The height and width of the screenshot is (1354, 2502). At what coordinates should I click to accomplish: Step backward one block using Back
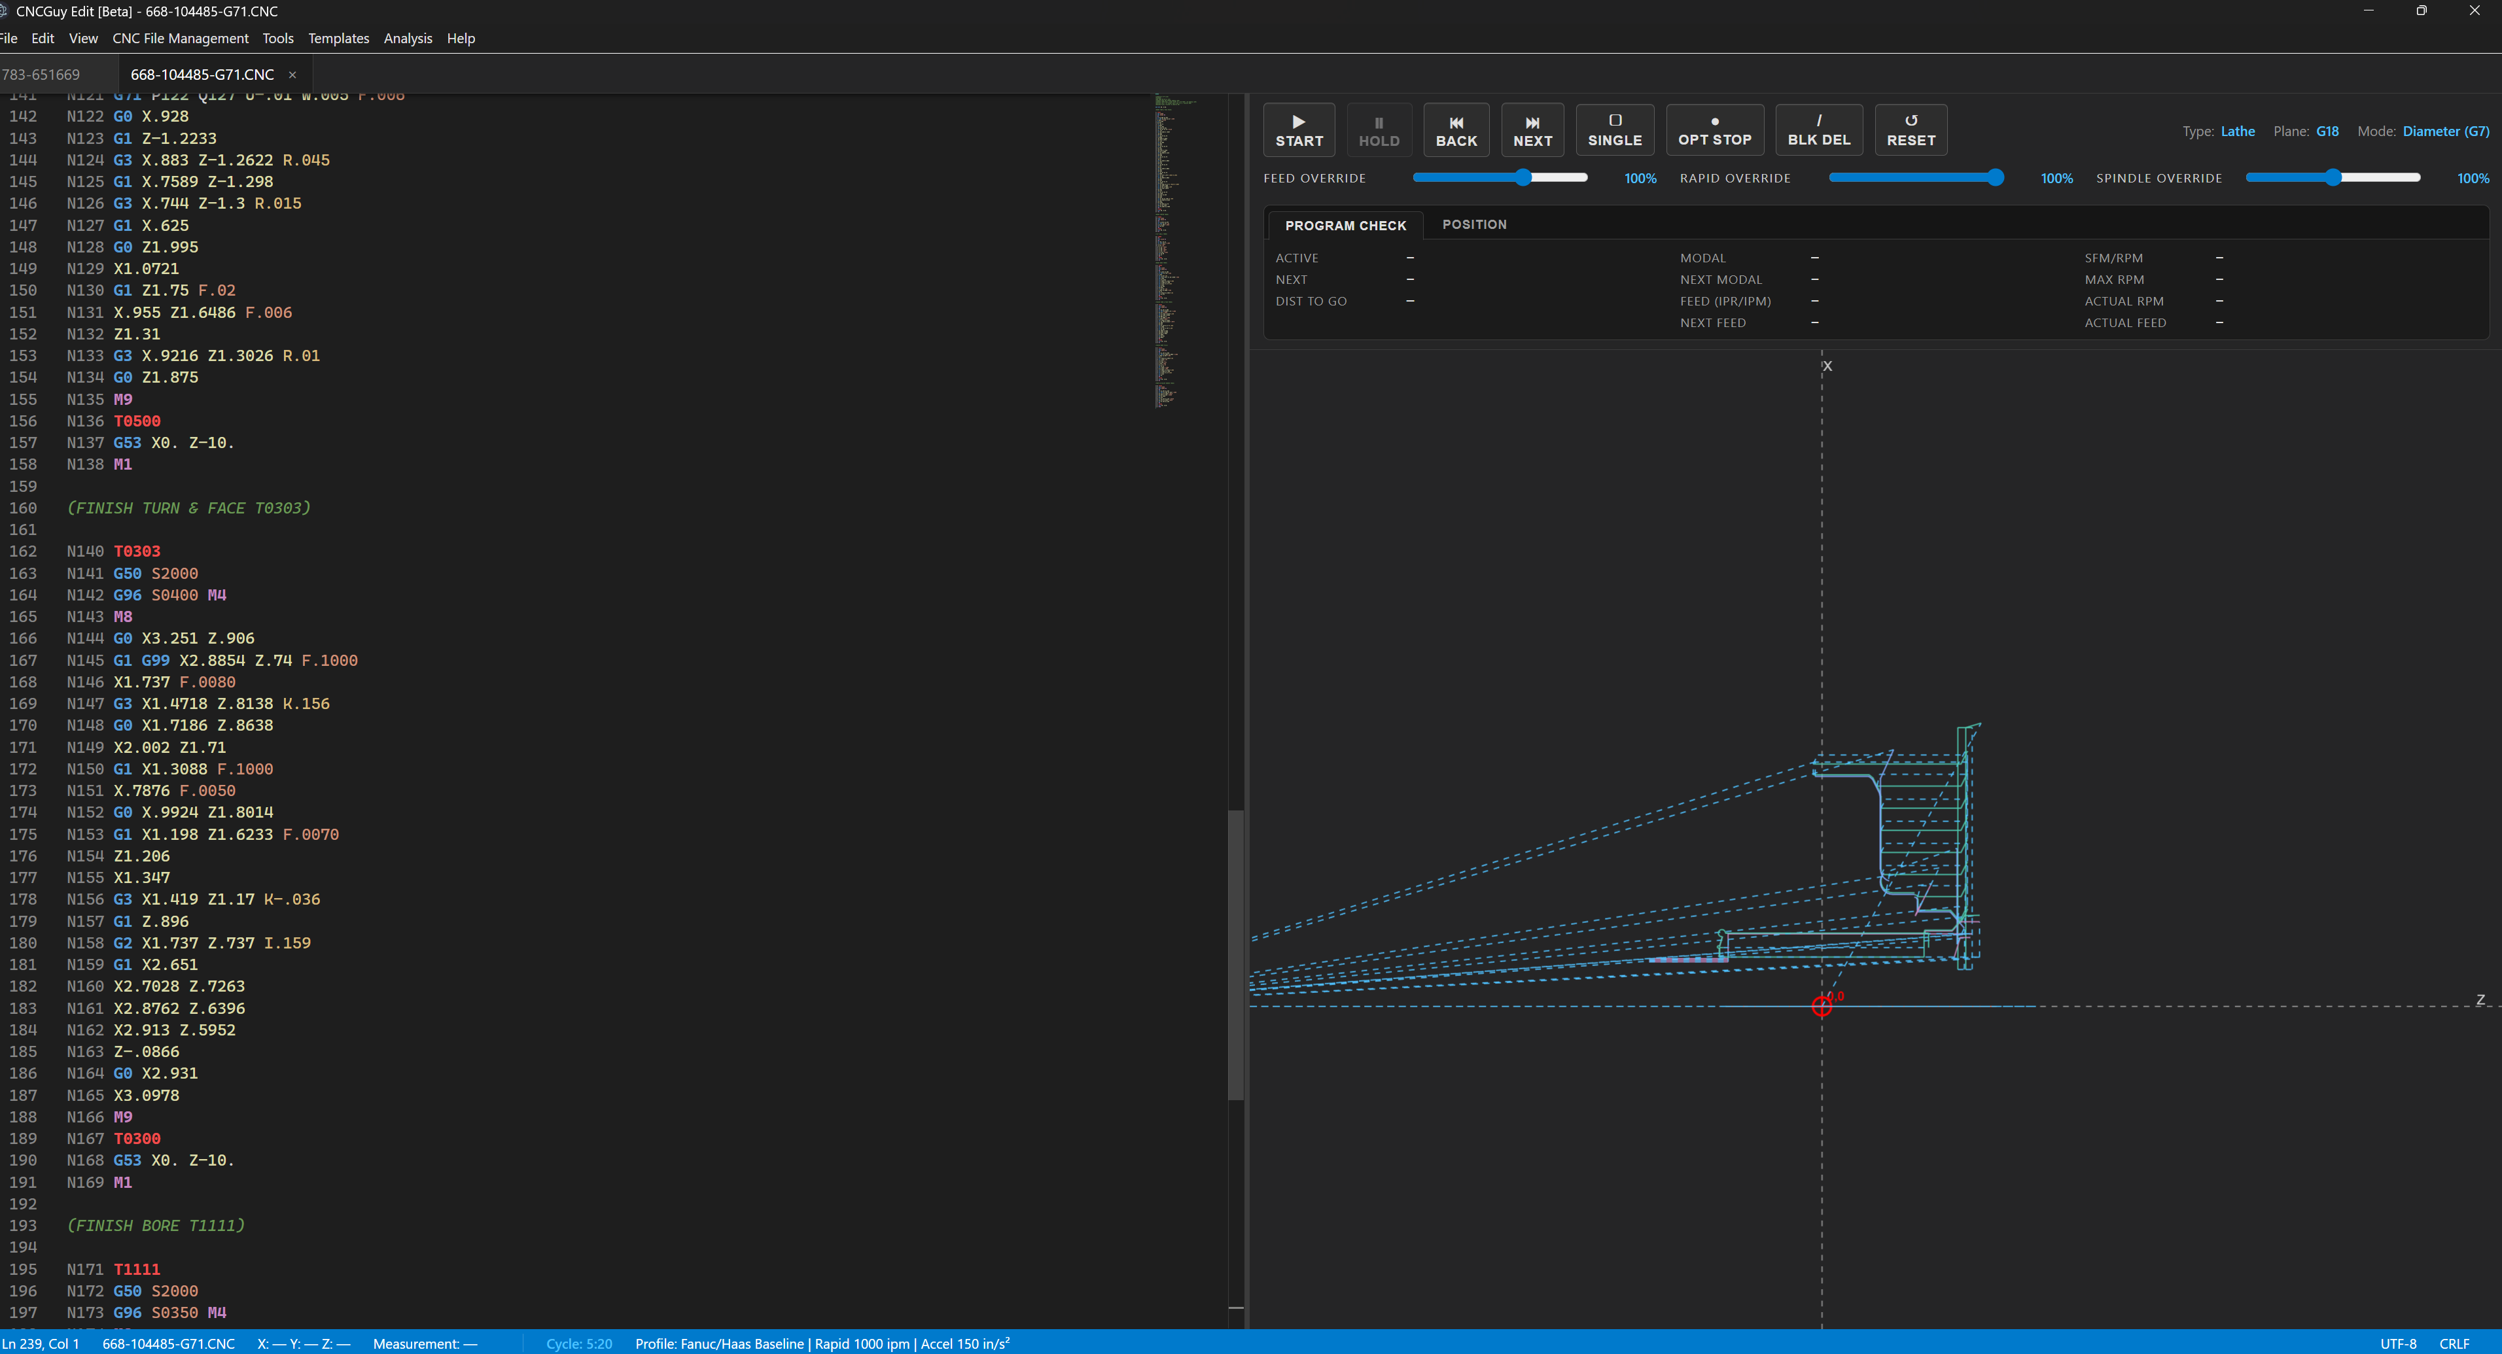(1456, 129)
